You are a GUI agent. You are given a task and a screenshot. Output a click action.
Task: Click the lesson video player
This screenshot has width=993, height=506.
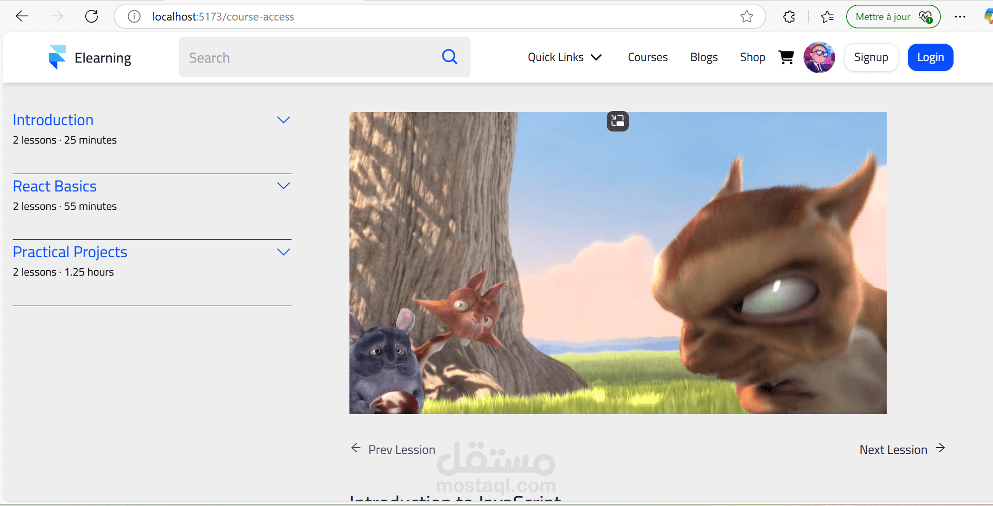tap(618, 262)
